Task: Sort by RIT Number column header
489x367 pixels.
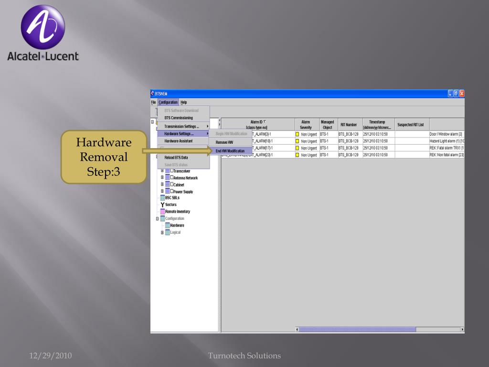Action: pyautogui.click(x=350, y=125)
